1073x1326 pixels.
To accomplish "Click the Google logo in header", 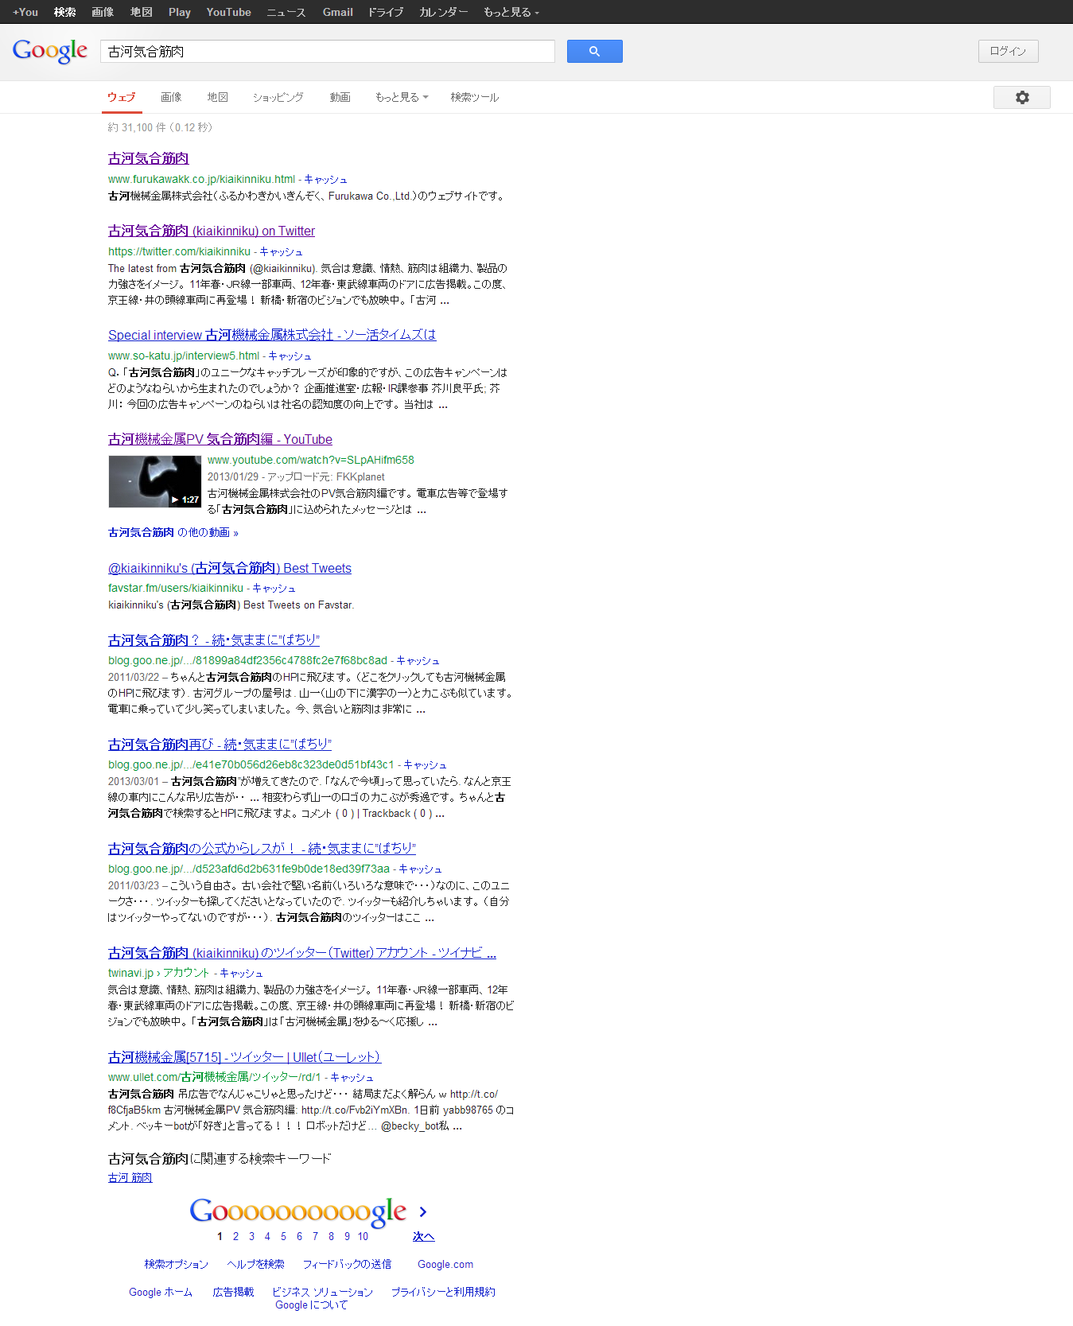I will 50,52.
